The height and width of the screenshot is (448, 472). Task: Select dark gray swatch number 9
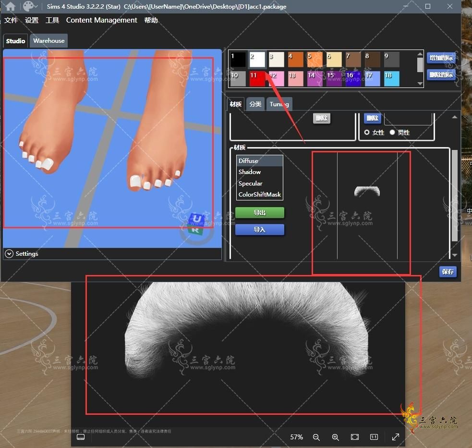[392, 59]
